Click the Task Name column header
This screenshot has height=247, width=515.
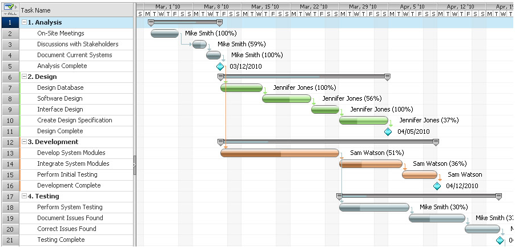(76, 10)
